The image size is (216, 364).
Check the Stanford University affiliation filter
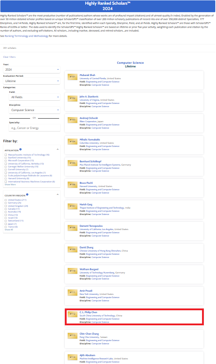coord(5,158)
